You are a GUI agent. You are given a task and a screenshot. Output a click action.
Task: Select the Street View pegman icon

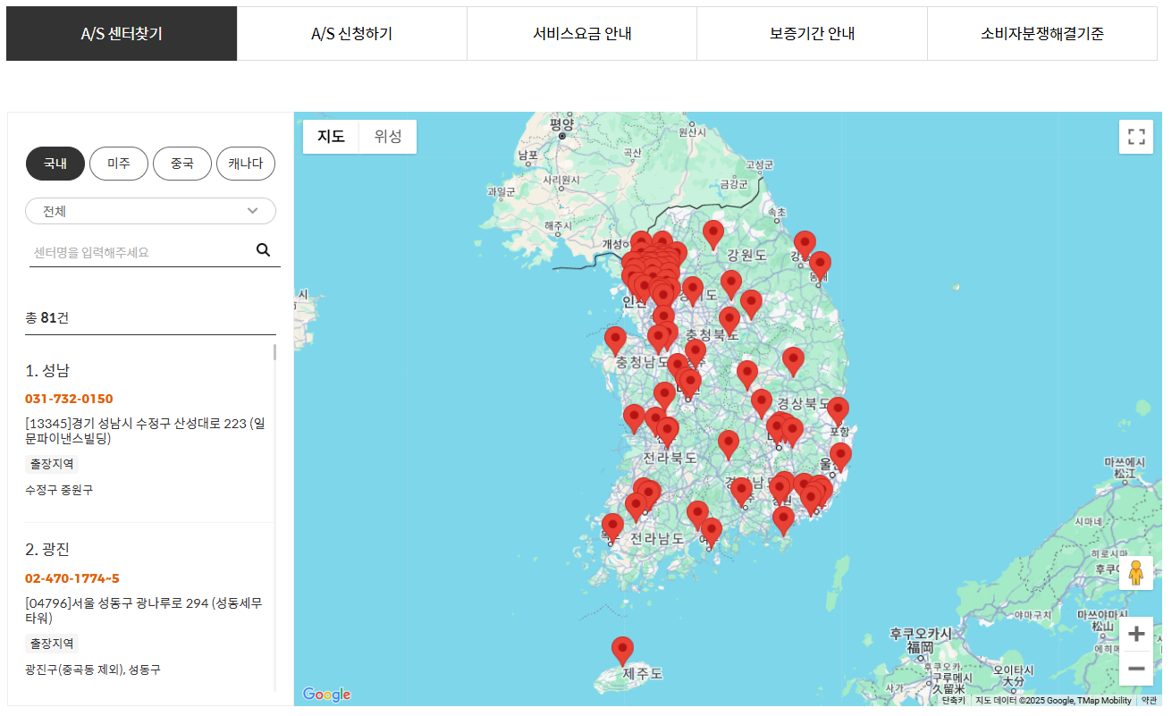point(1135,572)
